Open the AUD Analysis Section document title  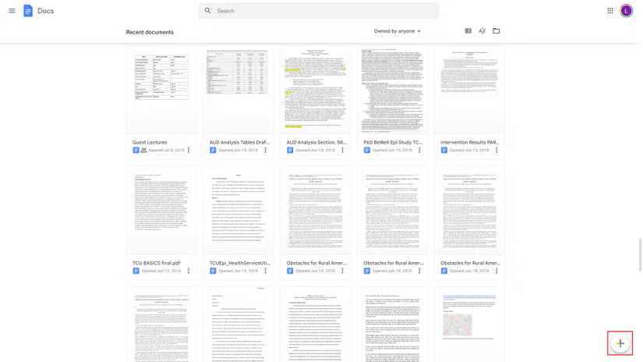point(316,143)
